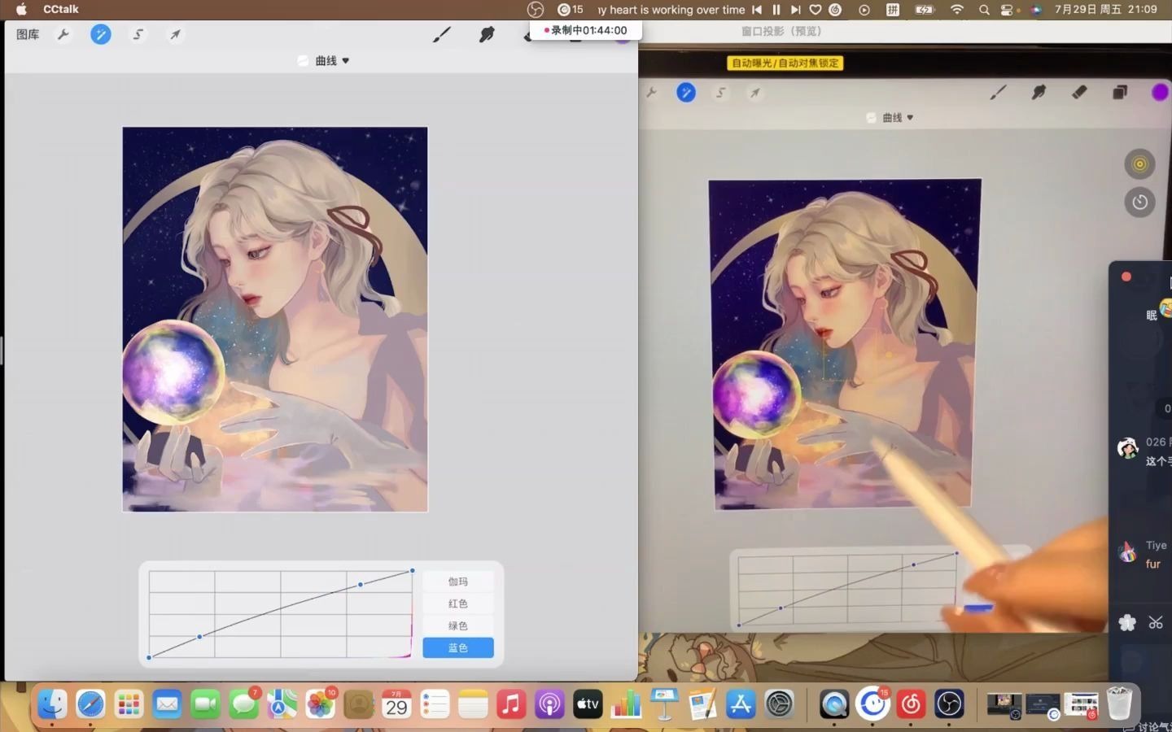Click the NetEase Music logo in menu bar
The image size is (1172, 732).
[835, 10]
